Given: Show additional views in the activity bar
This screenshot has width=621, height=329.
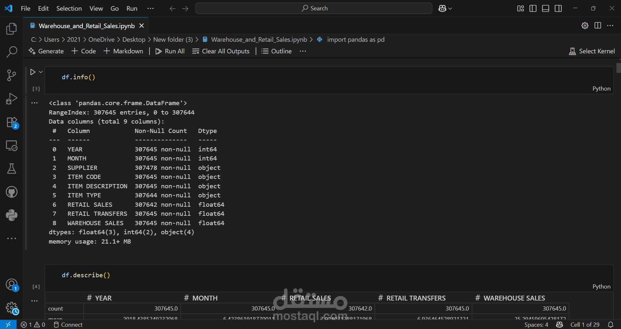Looking at the screenshot, I should [x=12, y=238].
